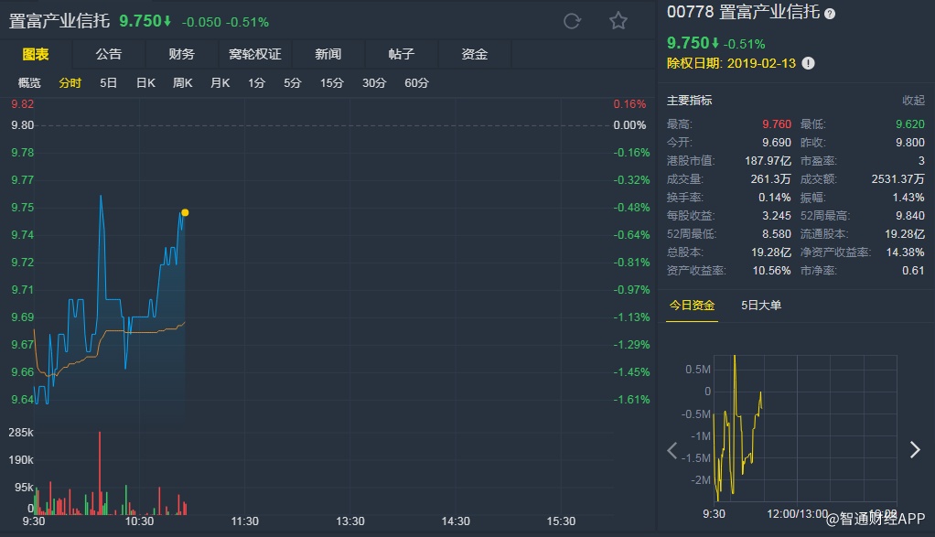Switch to the 财务 tab

coord(181,54)
